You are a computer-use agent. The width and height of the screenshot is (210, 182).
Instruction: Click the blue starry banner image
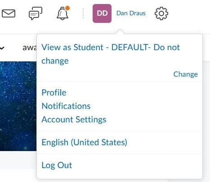(x=18, y=106)
